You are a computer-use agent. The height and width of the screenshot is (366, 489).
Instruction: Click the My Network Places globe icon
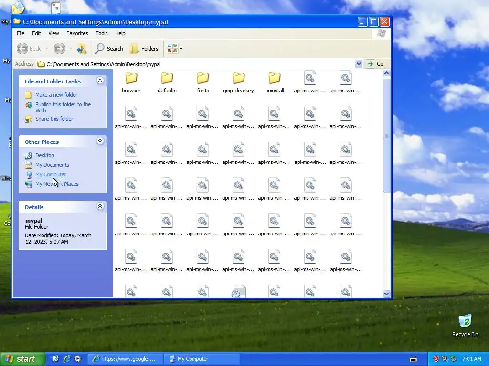coord(28,184)
